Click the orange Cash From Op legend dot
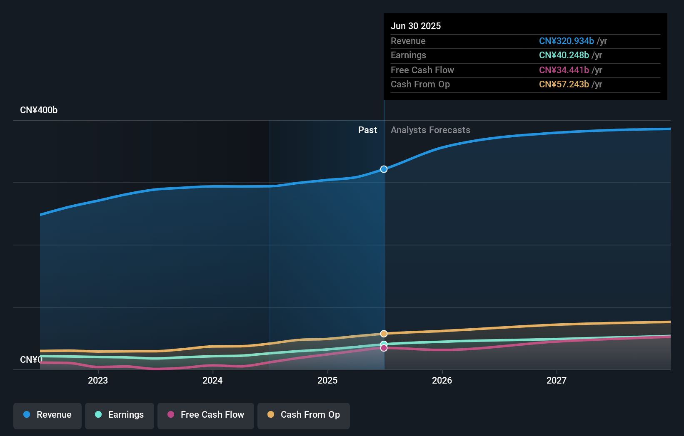The height and width of the screenshot is (436, 684). point(271,415)
